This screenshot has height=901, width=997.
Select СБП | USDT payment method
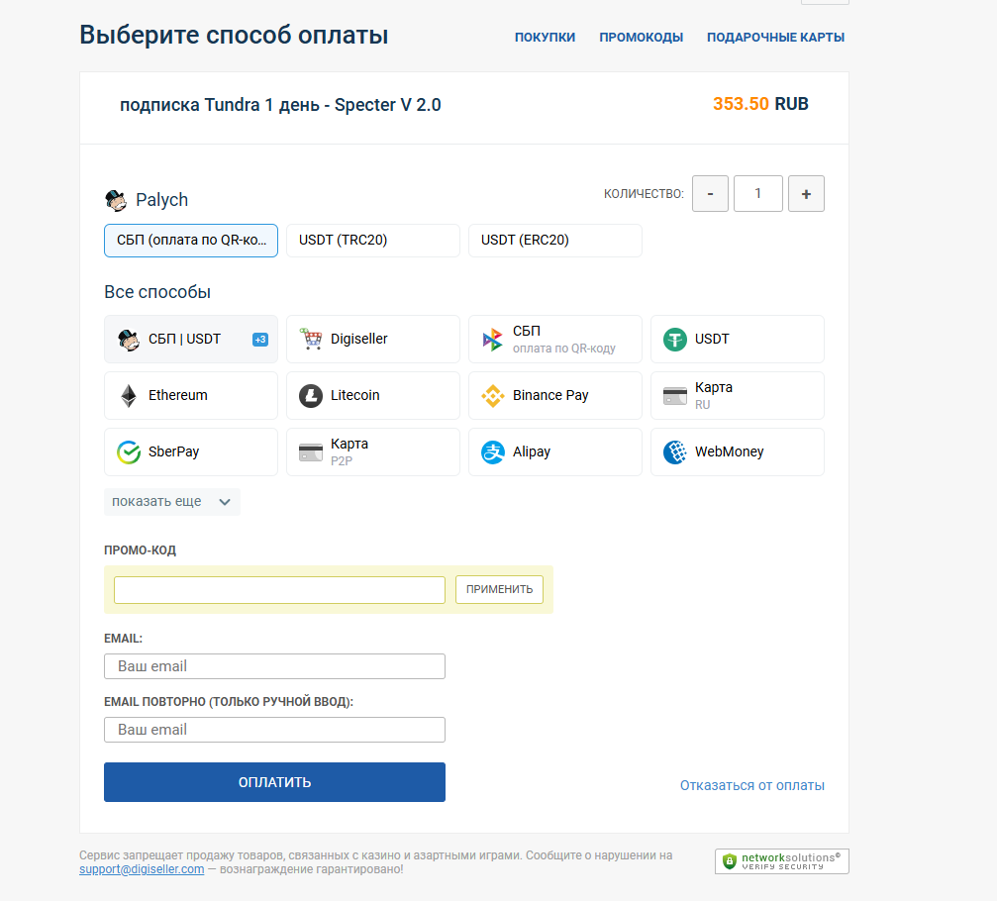coord(191,339)
